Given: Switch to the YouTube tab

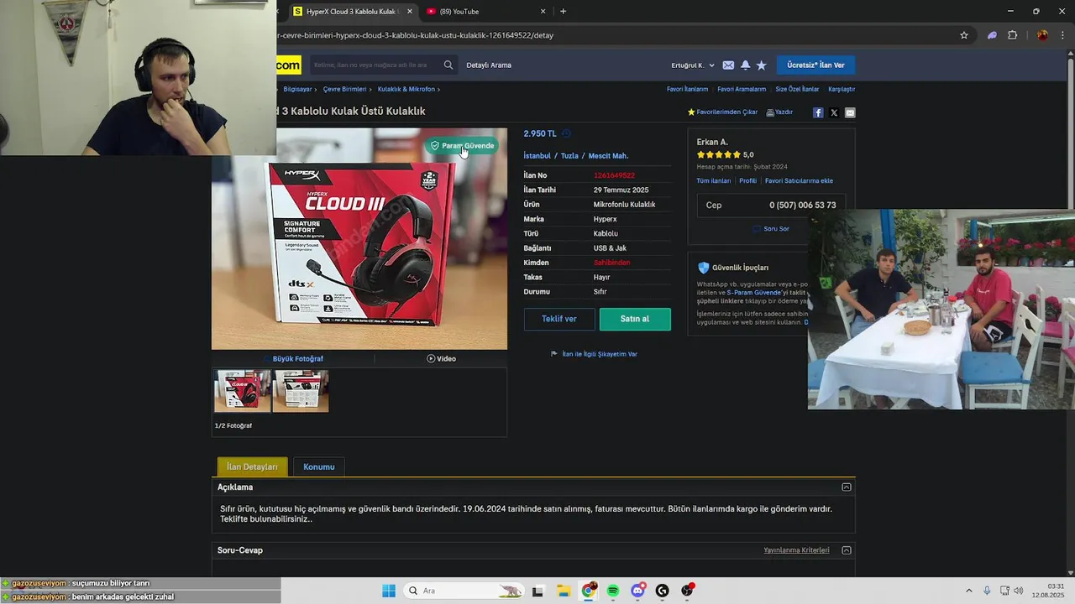Looking at the screenshot, I should [x=485, y=12].
